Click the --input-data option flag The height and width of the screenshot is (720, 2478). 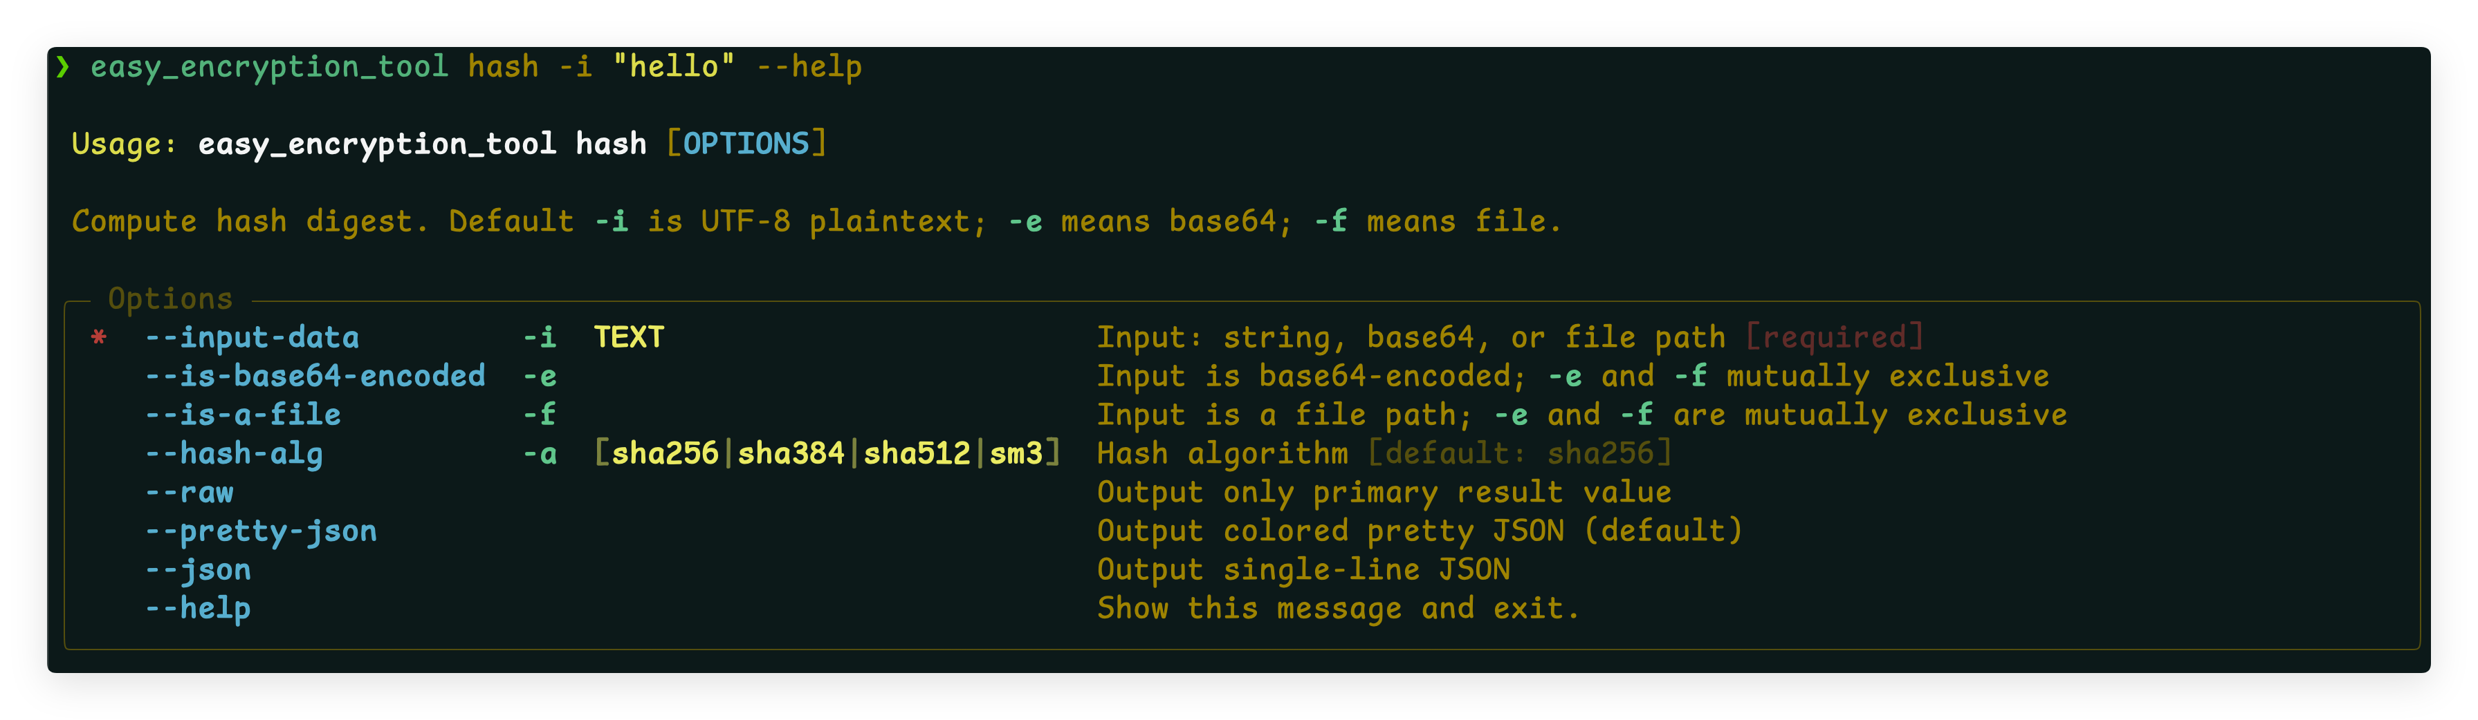click(252, 337)
